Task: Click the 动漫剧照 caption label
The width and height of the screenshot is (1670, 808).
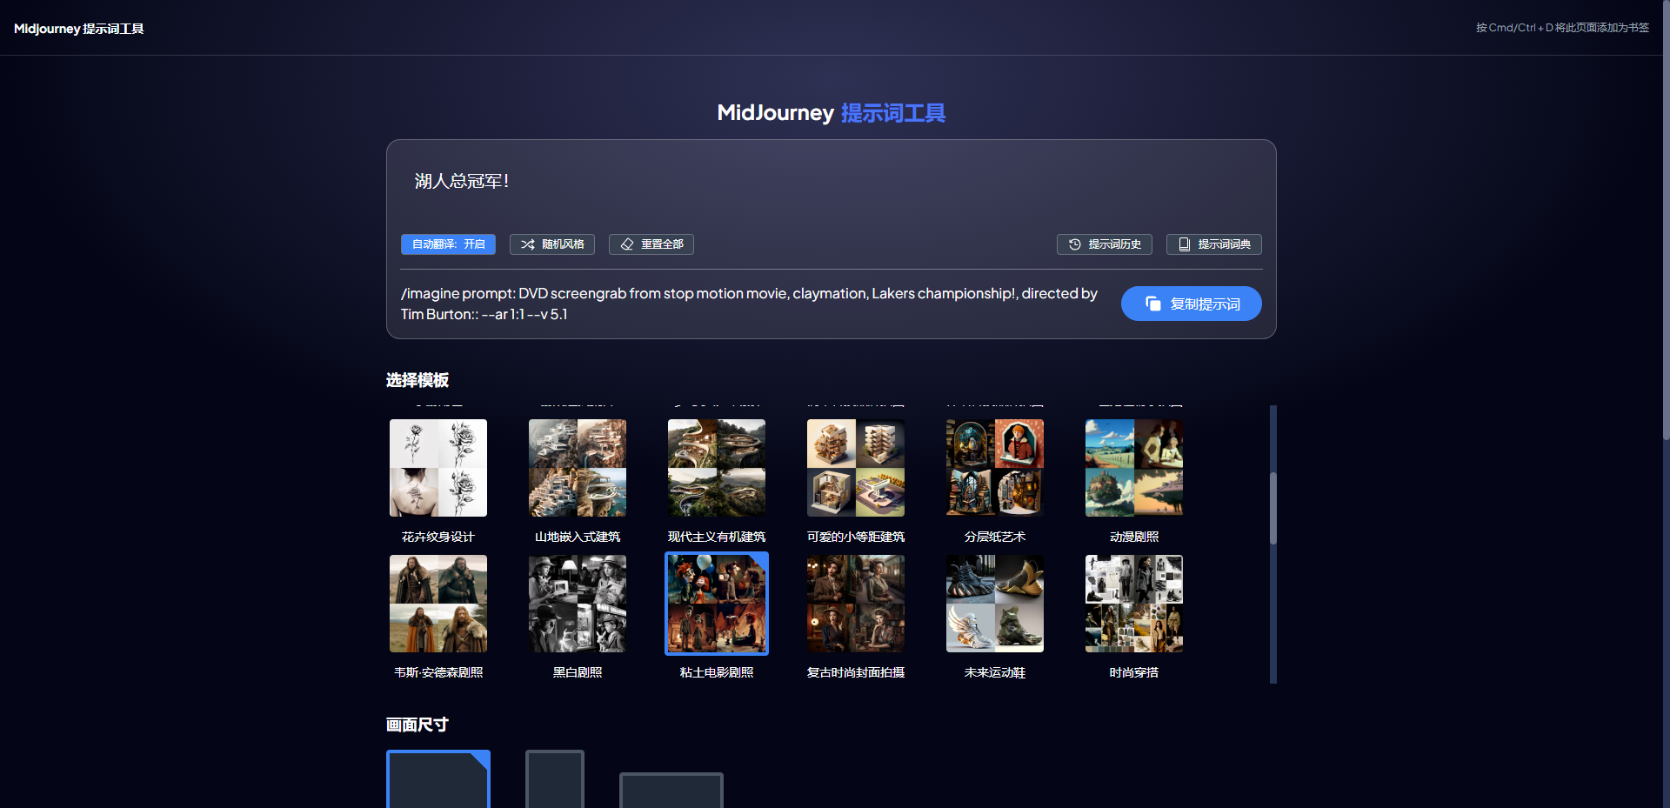Action: [1134, 537]
